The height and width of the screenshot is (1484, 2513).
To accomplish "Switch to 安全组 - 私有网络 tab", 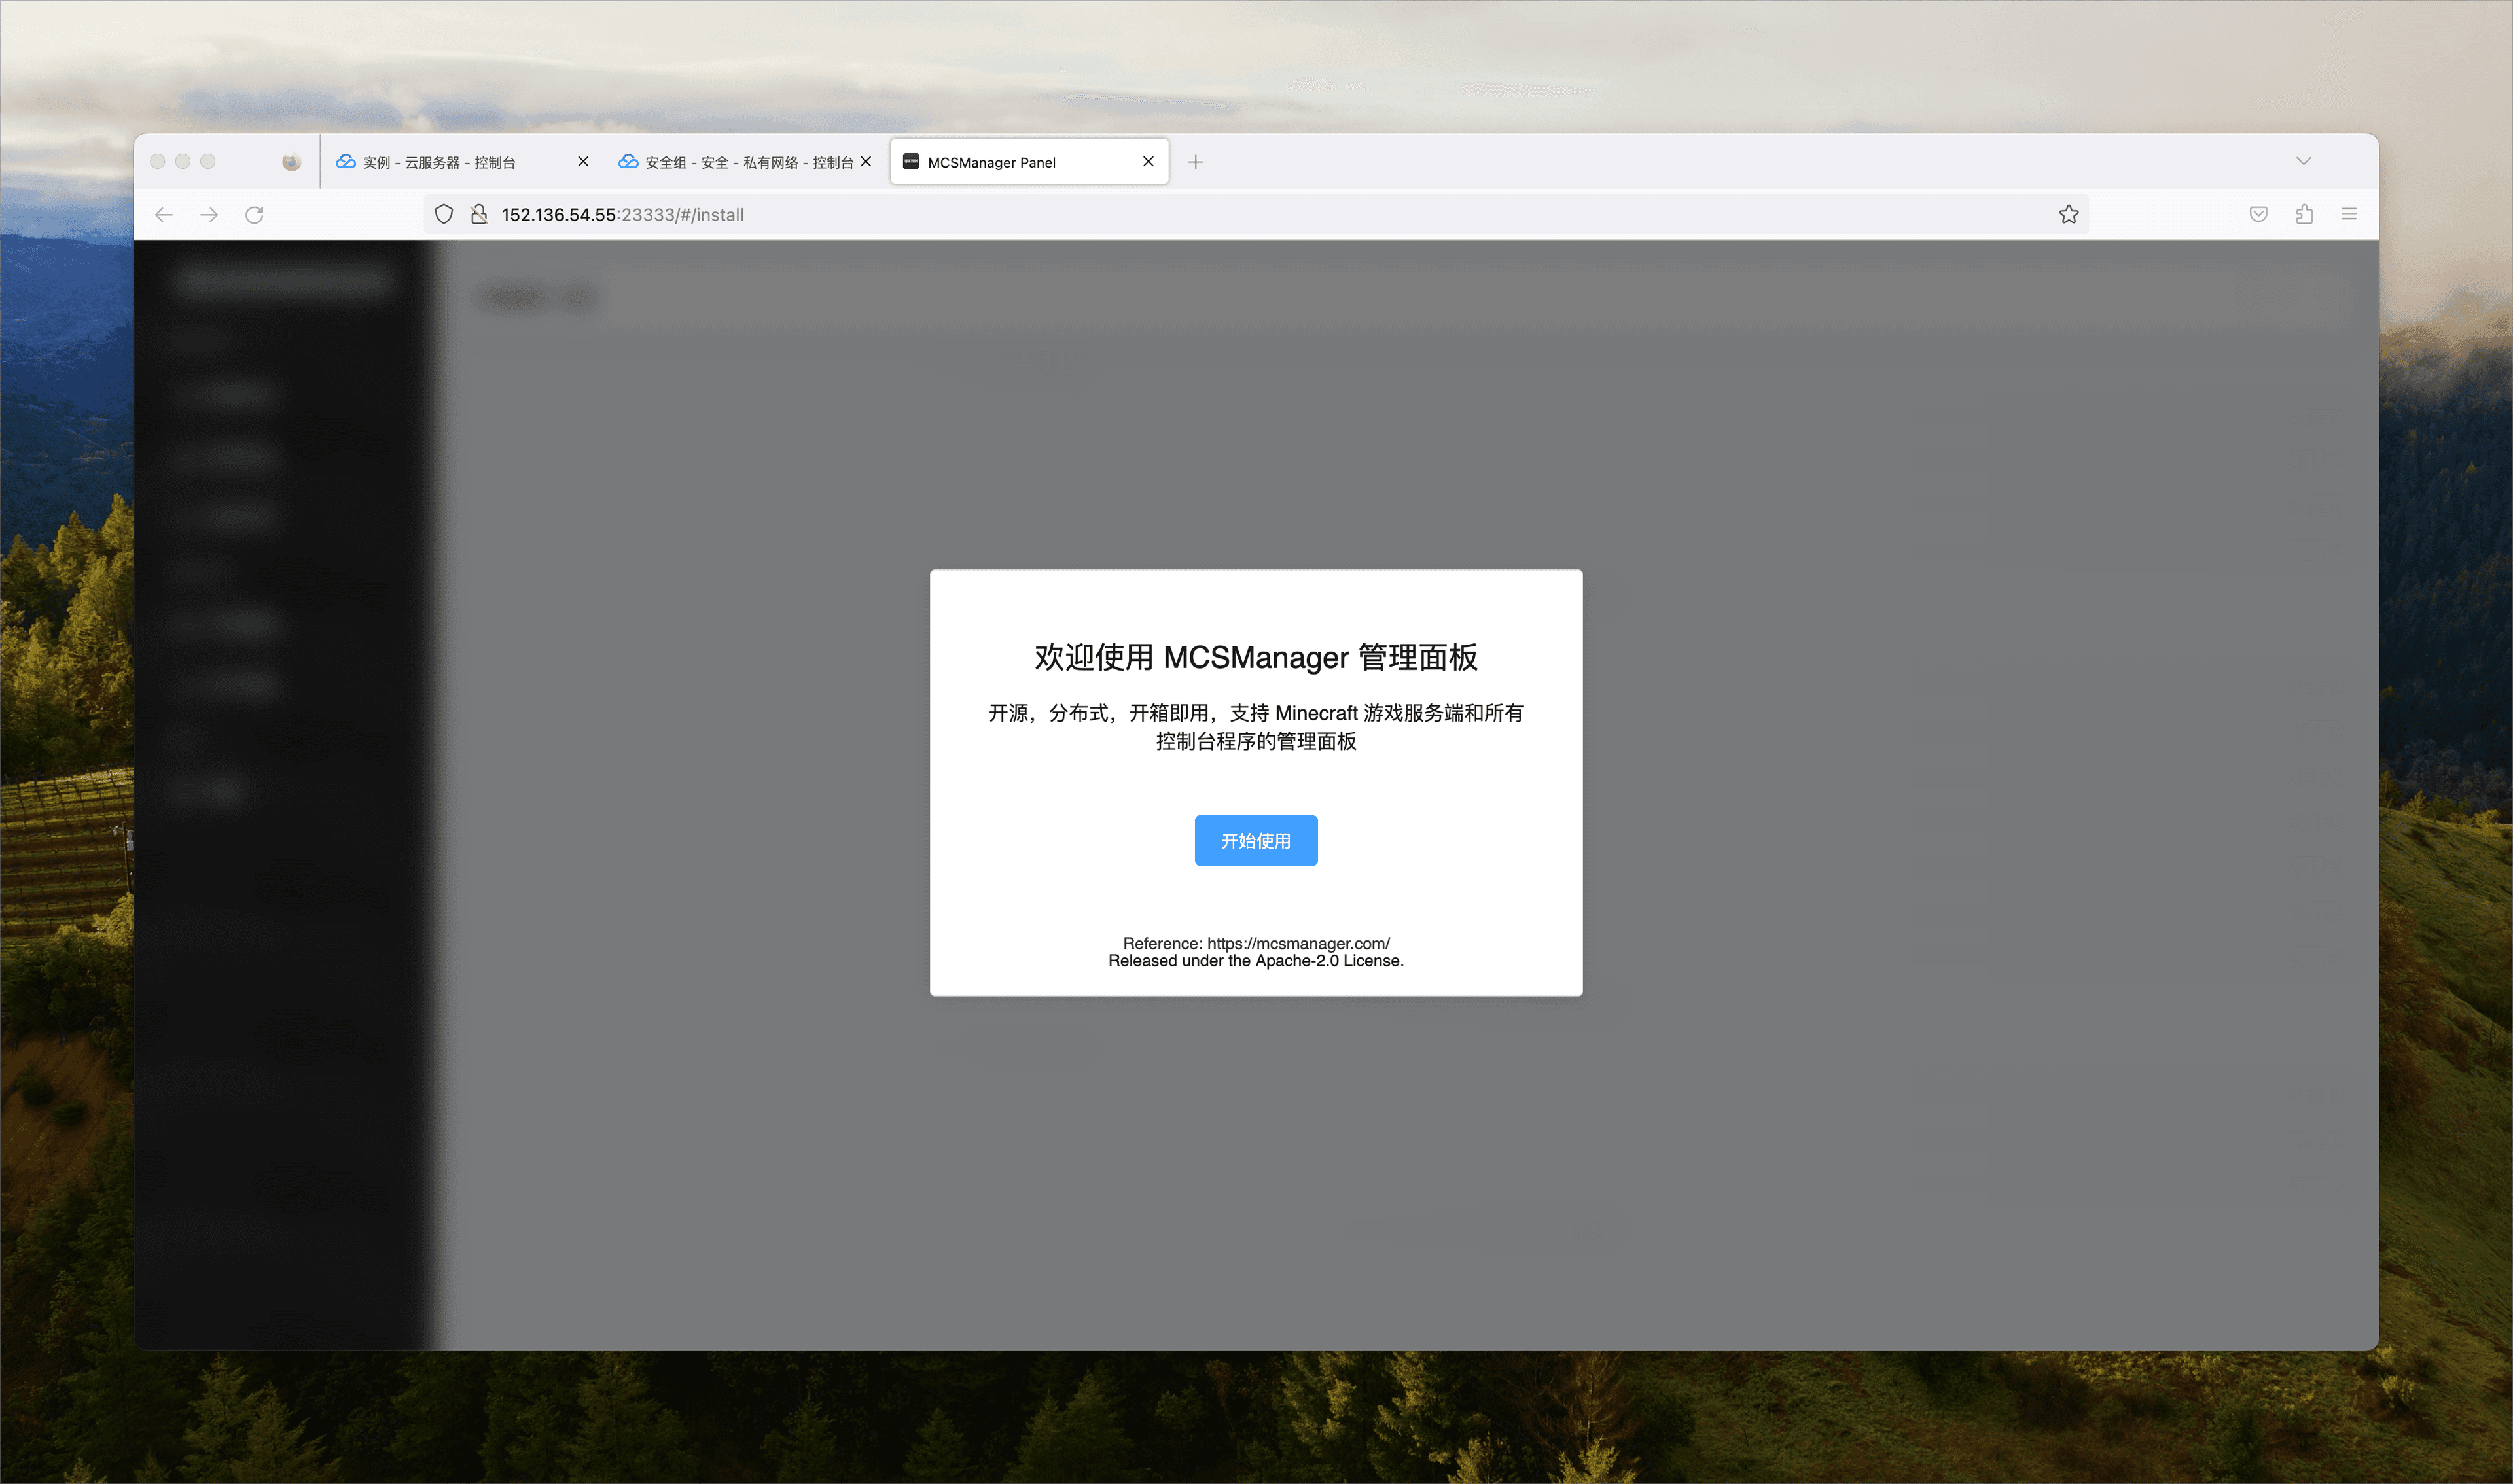I will (x=740, y=162).
